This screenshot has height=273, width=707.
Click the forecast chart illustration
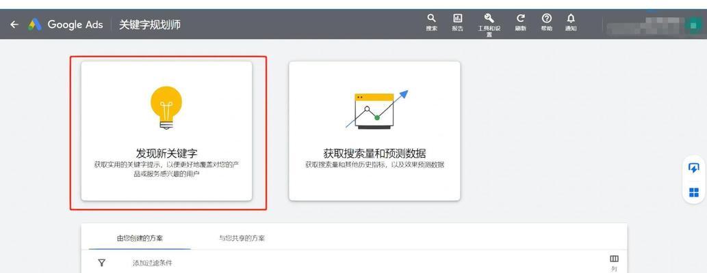pos(377,110)
